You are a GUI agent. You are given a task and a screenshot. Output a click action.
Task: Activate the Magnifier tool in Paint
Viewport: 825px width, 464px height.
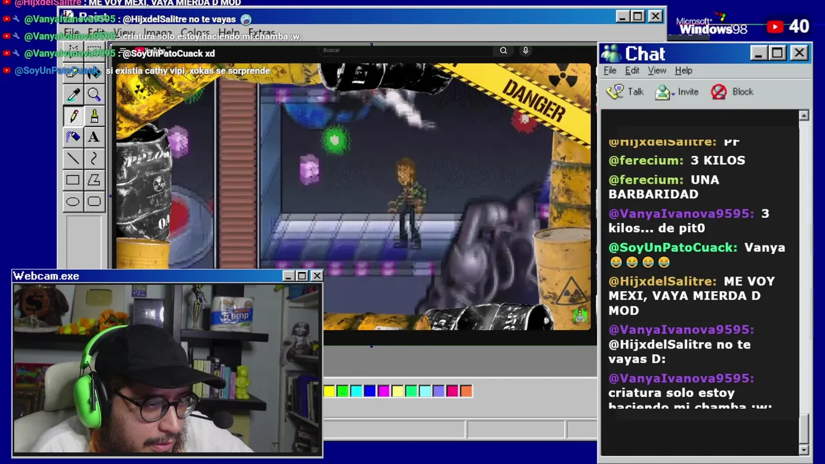[94, 95]
